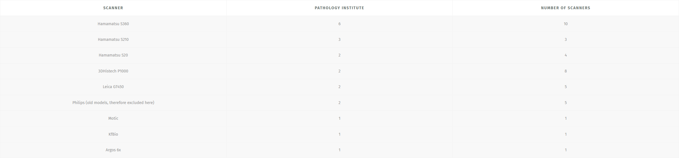679x158 pixels.
Task: Click the Scanner column header
Action: [x=113, y=8]
